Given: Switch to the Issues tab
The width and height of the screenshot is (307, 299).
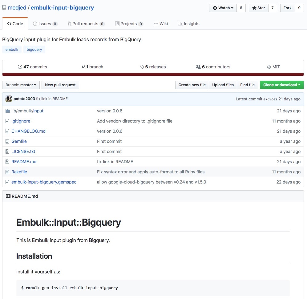Looking at the screenshot, I should (x=45, y=24).
